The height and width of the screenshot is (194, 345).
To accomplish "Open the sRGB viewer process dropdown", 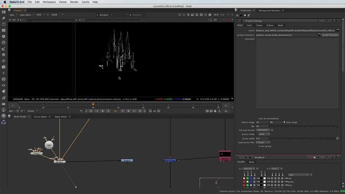I will tap(57, 15).
